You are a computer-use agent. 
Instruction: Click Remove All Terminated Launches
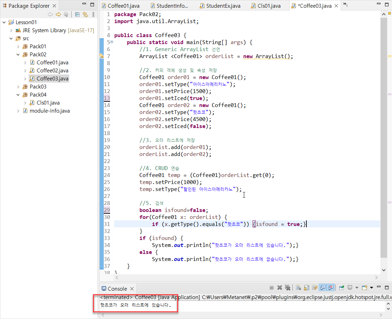click(288, 288)
